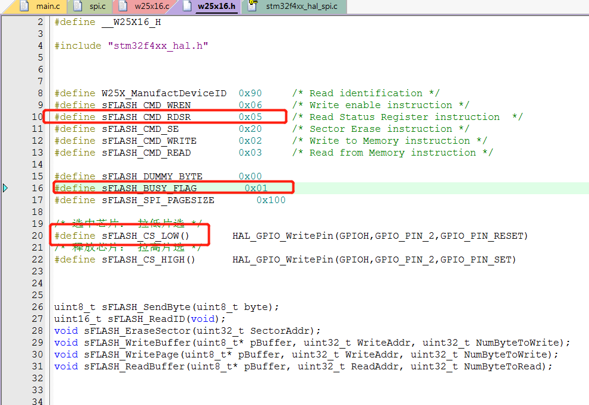Click the value 0x06
This screenshot has width=589, height=405.
(250, 105)
